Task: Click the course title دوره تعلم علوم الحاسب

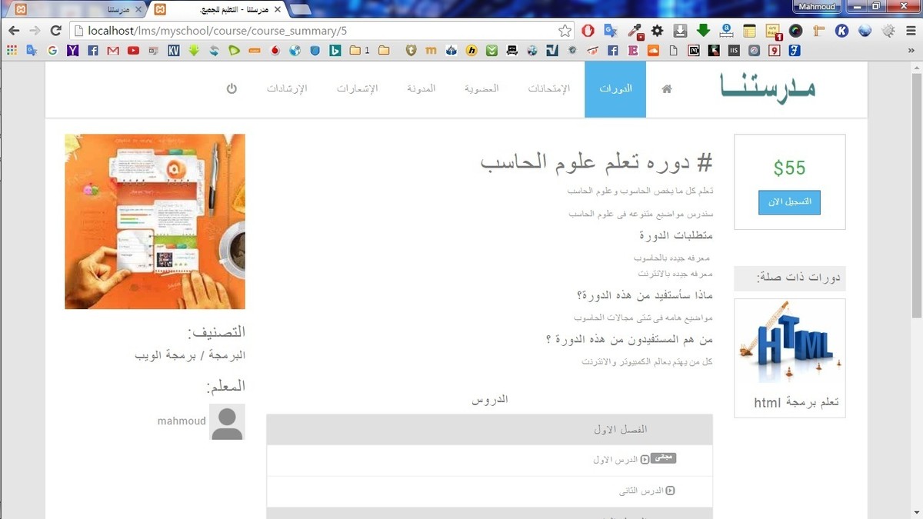Action: point(596,162)
